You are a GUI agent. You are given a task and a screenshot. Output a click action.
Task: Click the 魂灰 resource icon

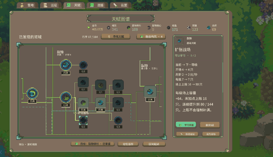click(x=108, y=27)
